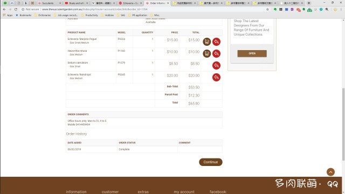Click the 'extras' footer heading

(143, 192)
